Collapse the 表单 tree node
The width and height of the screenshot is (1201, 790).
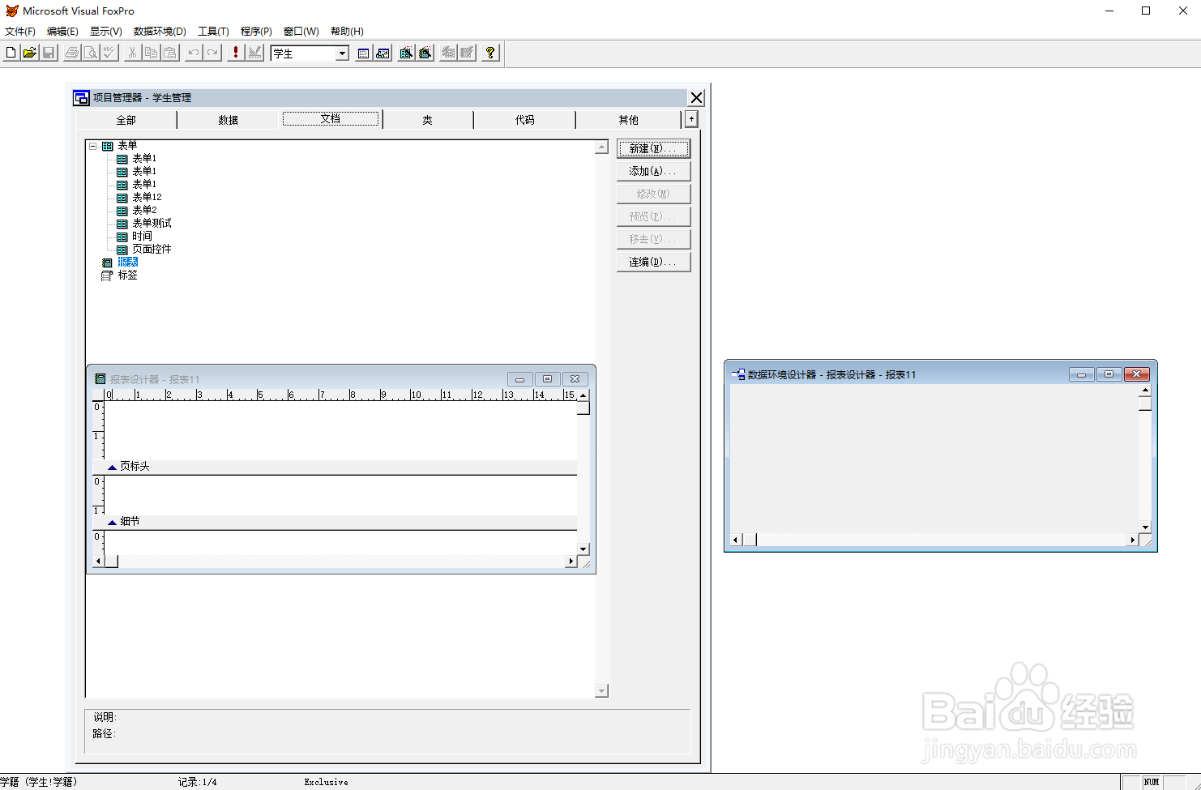click(93, 146)
